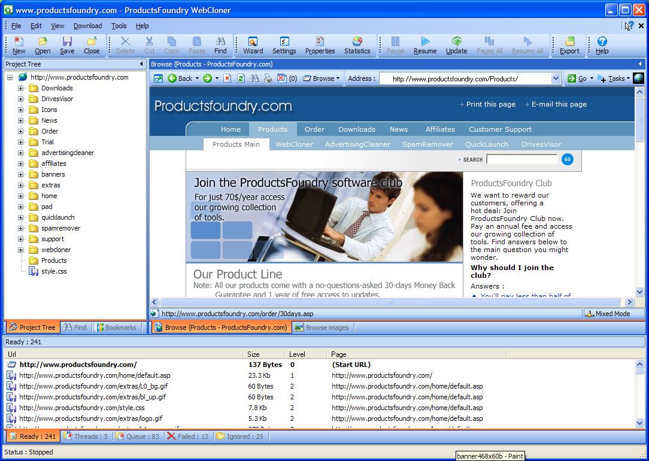Open the View menu
The image size is (649, 461).
(57, 26)
